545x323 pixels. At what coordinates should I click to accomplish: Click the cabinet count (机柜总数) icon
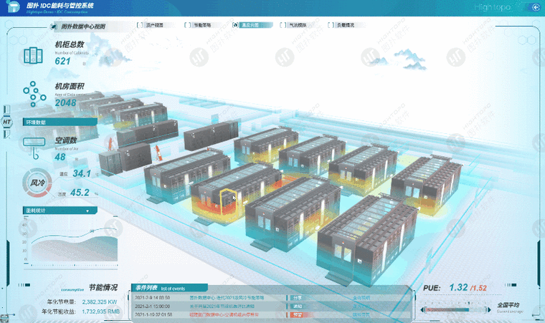(33, 55)
